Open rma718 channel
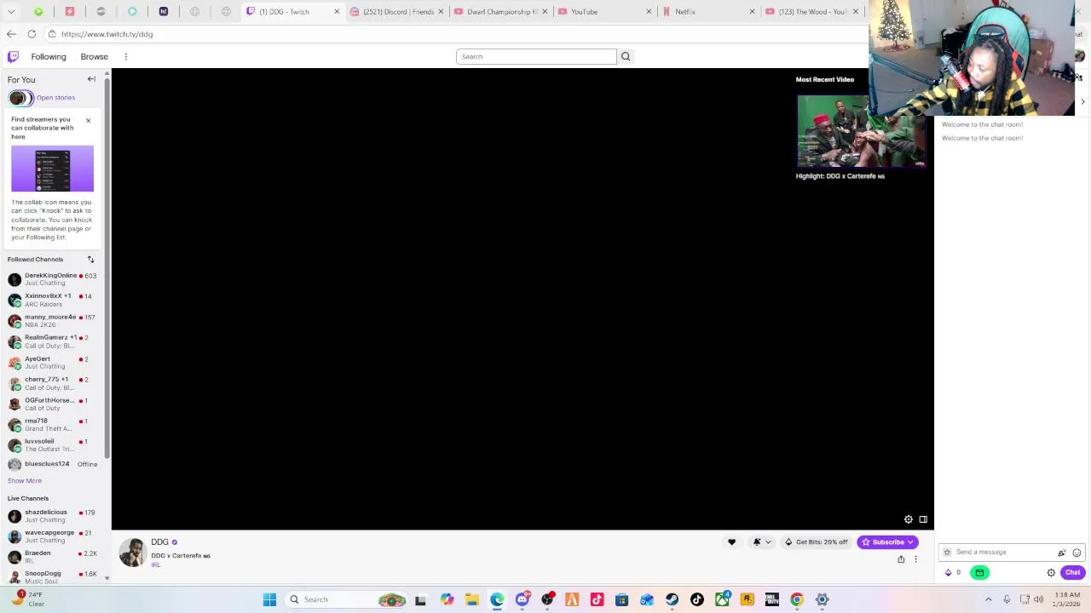Image resolution: width=1091 pixels, height=613 pixels. [52, 425]
